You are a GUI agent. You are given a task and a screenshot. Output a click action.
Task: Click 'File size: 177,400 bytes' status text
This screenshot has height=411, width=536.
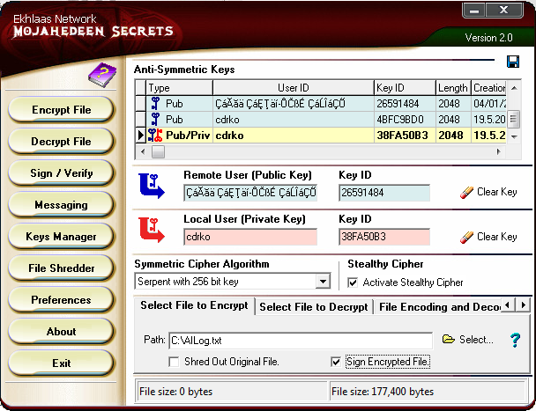tap(383, 392)
